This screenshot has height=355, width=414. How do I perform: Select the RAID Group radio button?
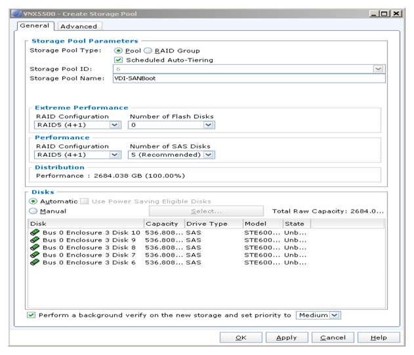point(148,51)
